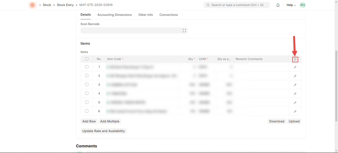Go to the Stock Entry breadcrumb link

pyautogui.click(x=65, y=5)
